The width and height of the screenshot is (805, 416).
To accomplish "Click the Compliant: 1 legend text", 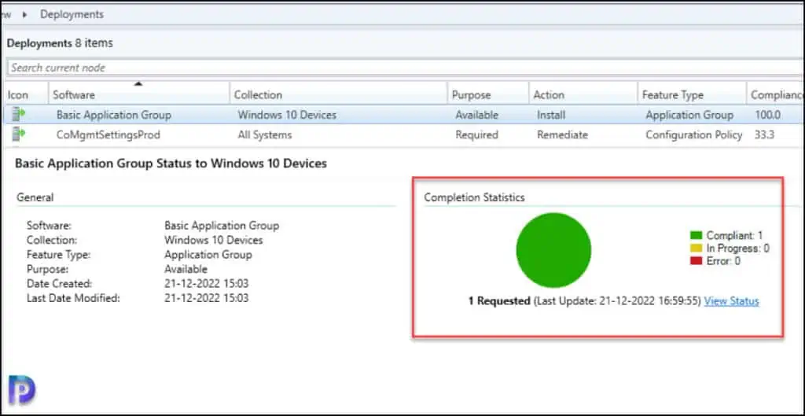I will click(734, 236).
